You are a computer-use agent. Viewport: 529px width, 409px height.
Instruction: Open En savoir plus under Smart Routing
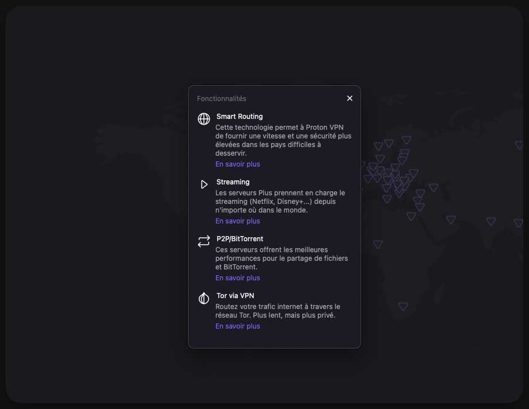(x=238, y=164)
